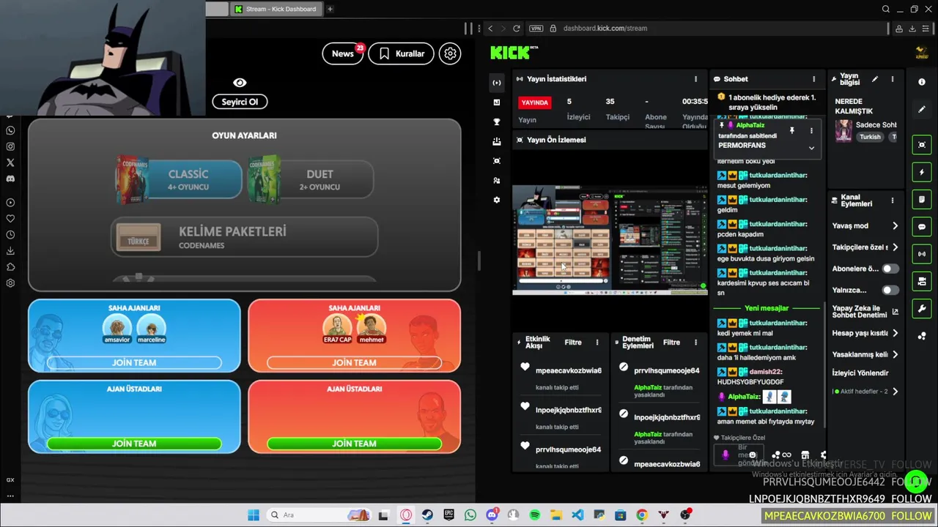This screenshot has height=527, width=938.
Task: Expand the Yavaş mod option
Action: pyautogui.click(x=895, y=226)
